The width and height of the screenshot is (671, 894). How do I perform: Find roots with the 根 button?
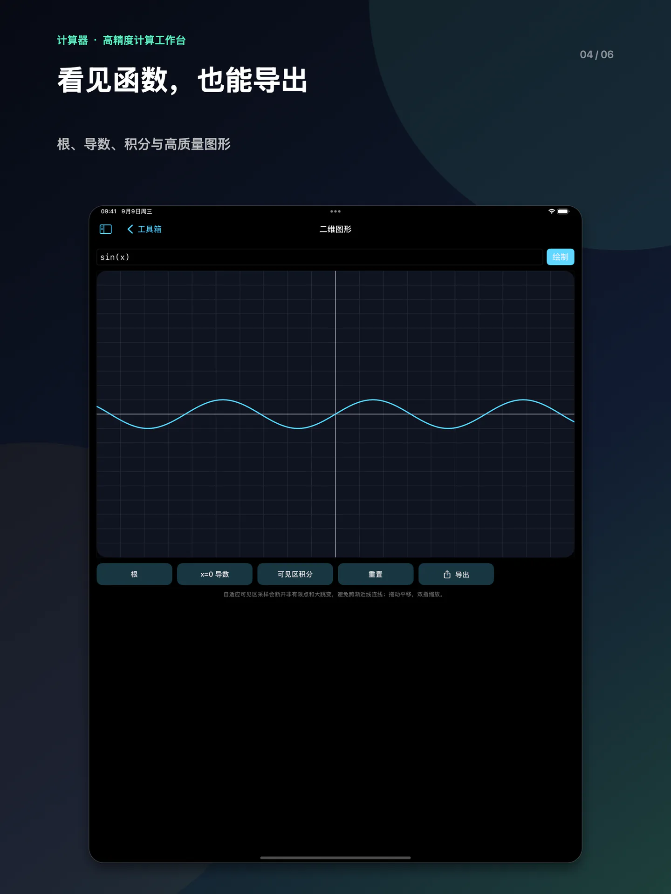[134, 574]
